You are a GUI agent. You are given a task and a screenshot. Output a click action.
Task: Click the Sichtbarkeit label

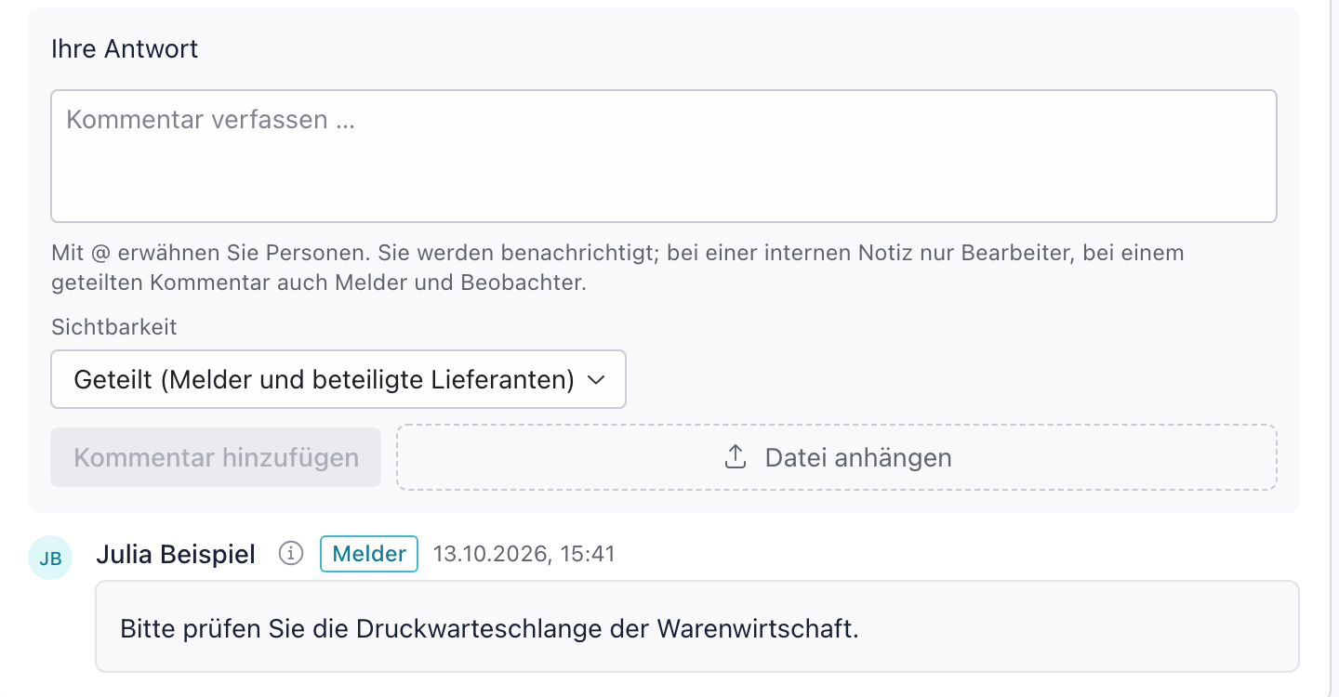click(113, 327)
